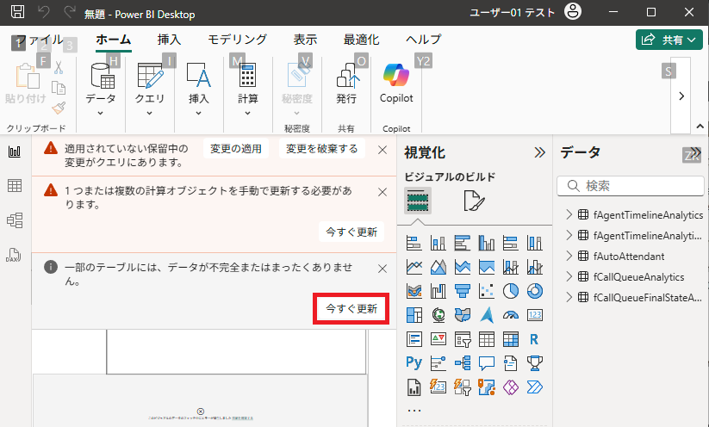
Task: Switch to Table view in left sidebar
Action: [15, 185]
